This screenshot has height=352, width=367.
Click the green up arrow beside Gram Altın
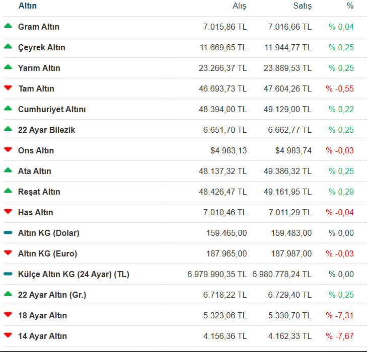(8, 26)
